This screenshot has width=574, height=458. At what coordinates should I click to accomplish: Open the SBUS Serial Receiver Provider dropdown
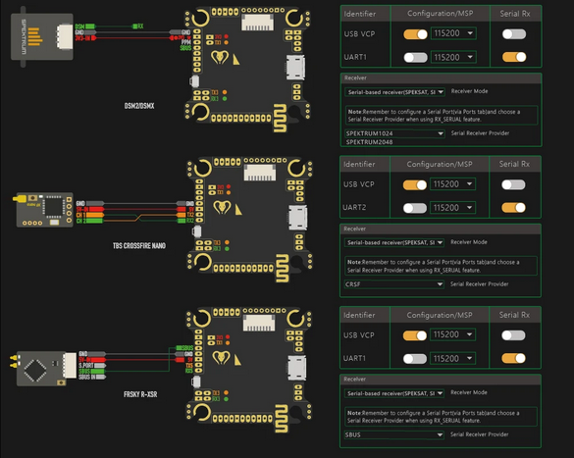click(x=393, y=435)
